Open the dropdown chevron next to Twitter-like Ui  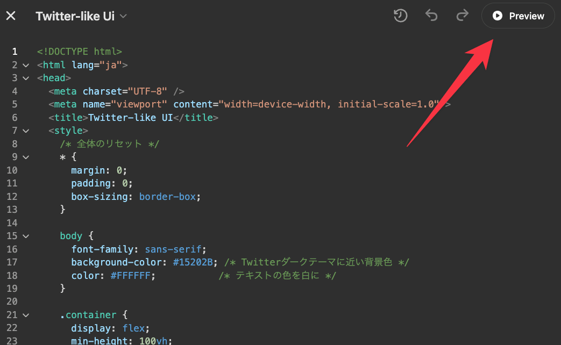[123, 17]
